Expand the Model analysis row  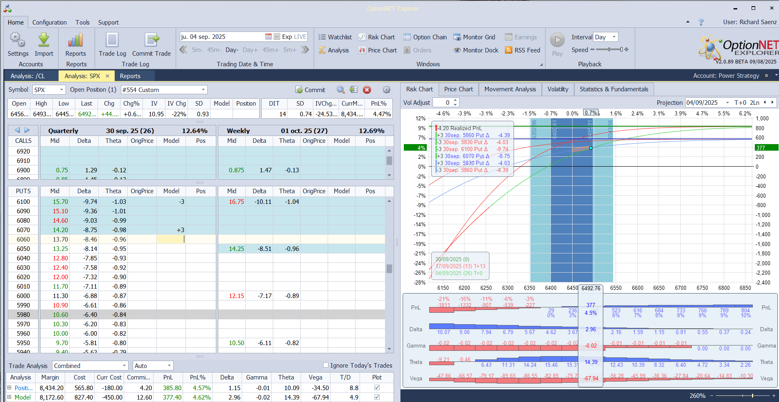coord(9,397)
